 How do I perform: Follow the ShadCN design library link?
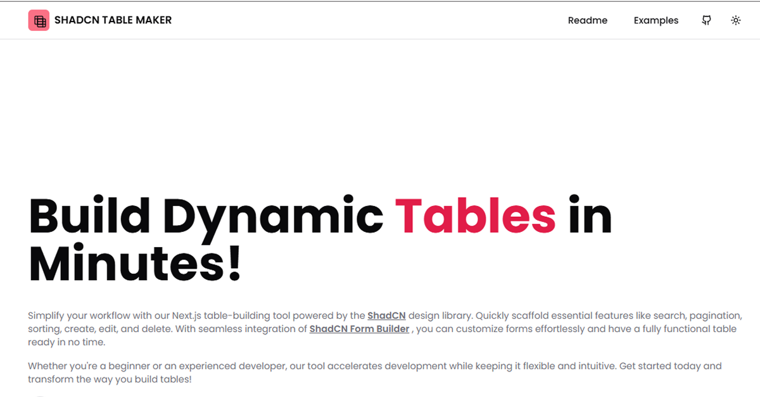click(386, 315)
